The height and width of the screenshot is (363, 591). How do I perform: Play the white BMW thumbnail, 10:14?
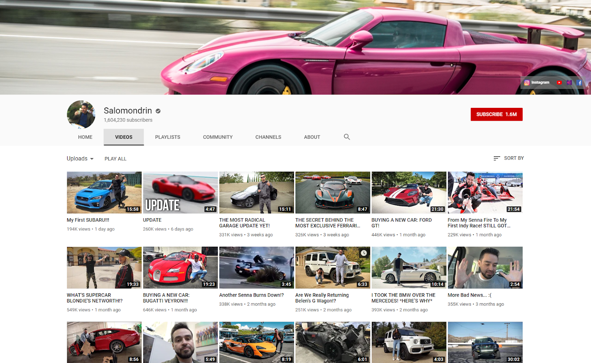(409, 268)
